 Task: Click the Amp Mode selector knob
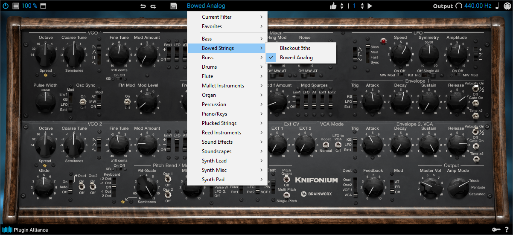tap(458, 187)
